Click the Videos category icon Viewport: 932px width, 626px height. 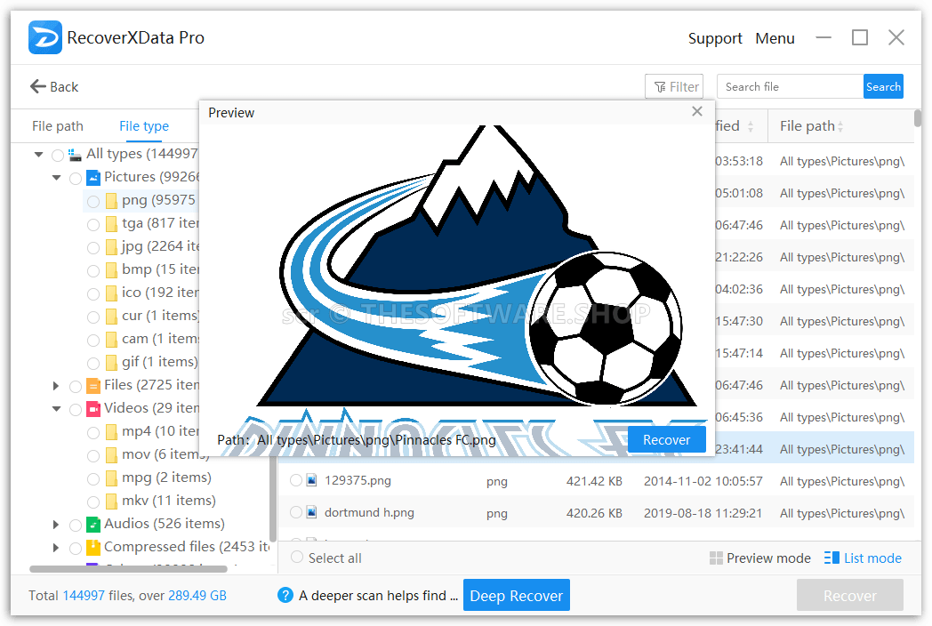point(93,408)
